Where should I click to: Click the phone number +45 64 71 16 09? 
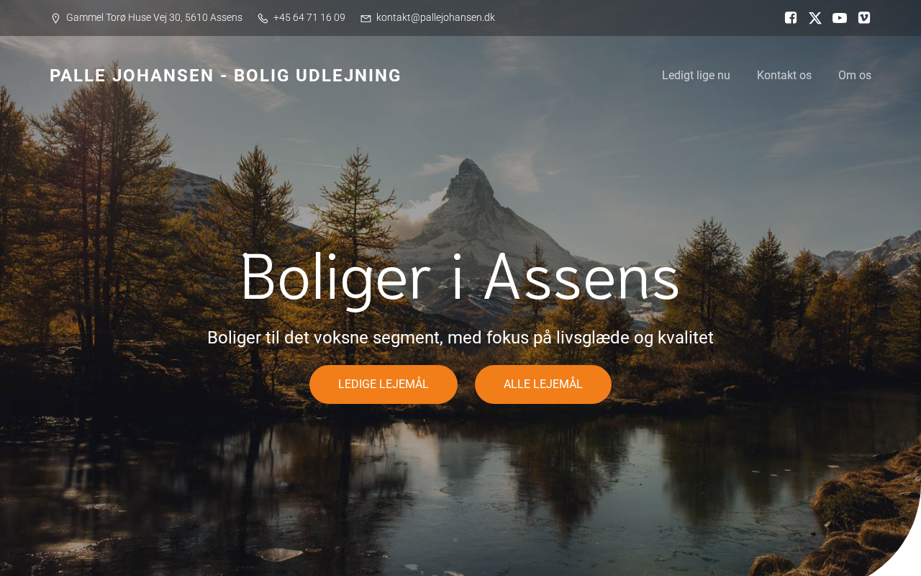pyautogui.click(x=309, y=17)
